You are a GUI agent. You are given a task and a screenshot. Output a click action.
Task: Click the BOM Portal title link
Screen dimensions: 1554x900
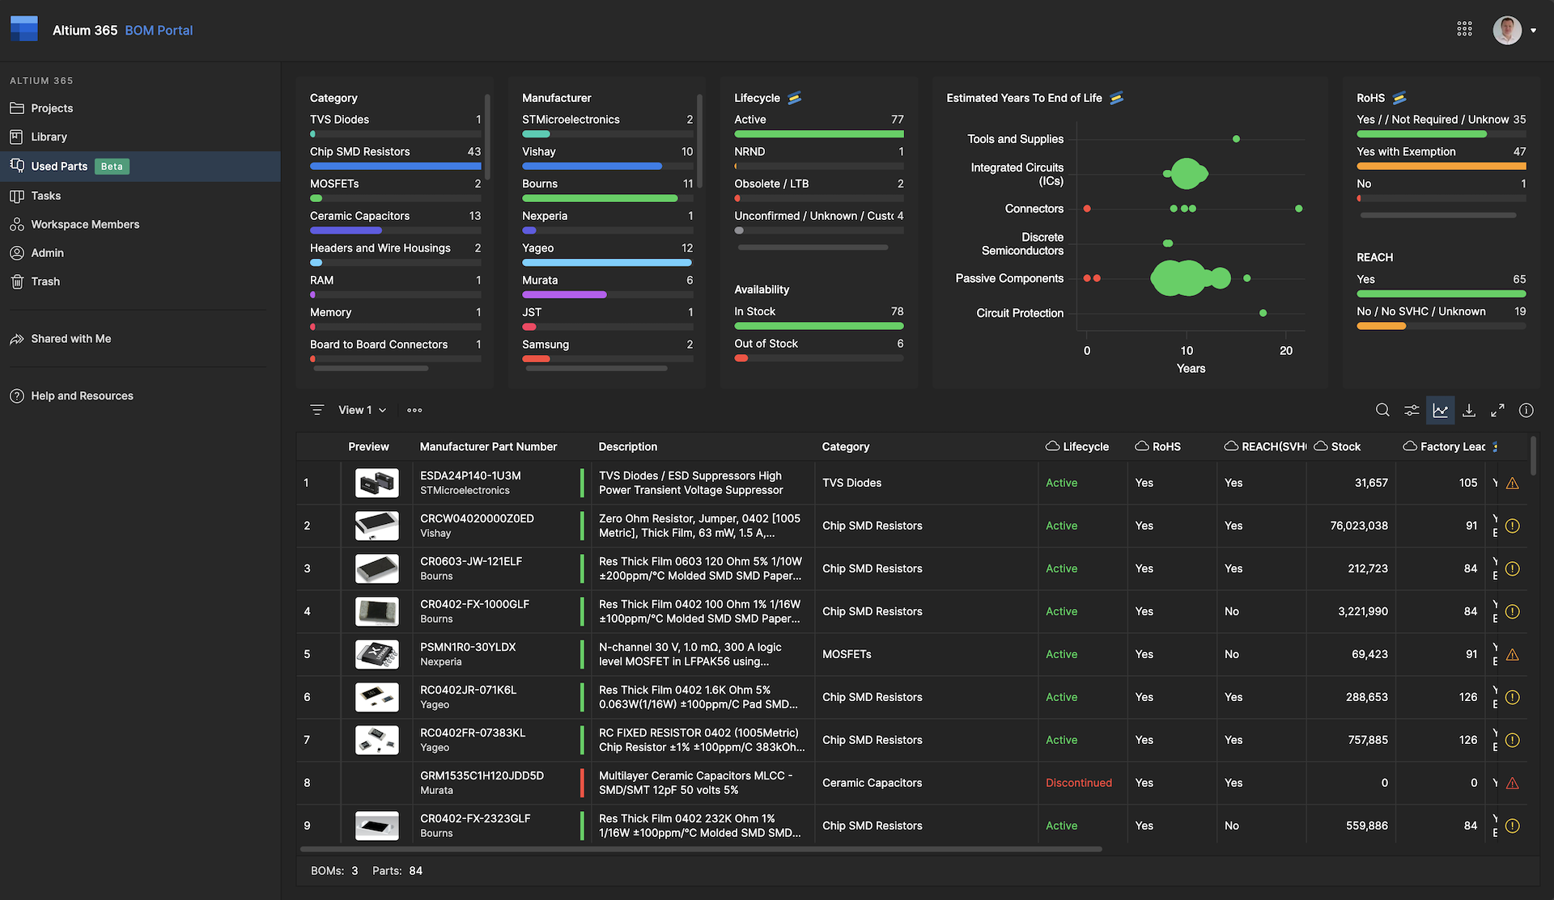pos(159,30)
